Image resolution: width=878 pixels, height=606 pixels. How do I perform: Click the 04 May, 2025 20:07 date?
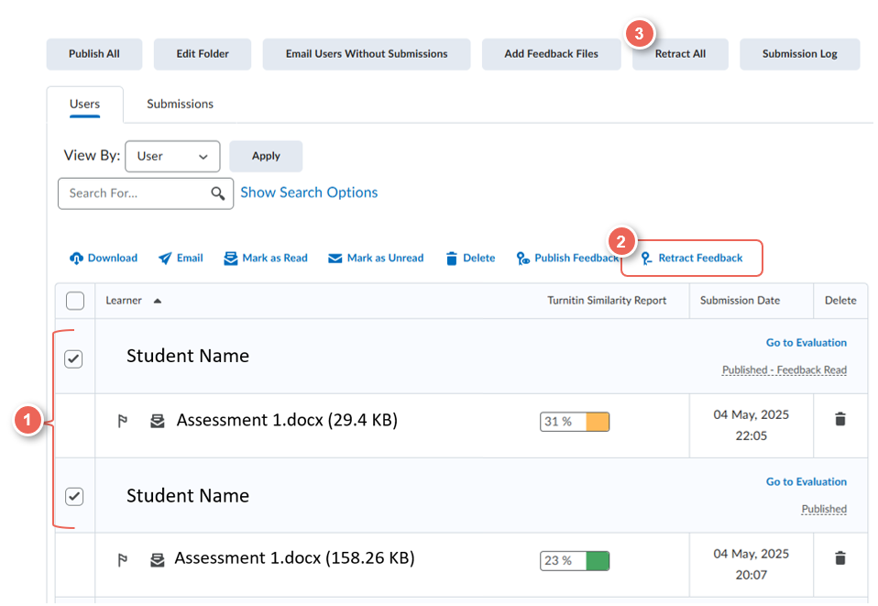(751, 565)
